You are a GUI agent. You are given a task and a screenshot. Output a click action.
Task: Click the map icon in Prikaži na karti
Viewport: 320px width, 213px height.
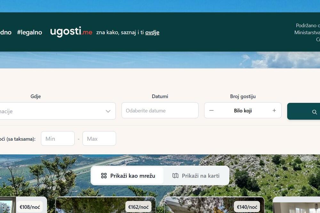pos(175,176)
